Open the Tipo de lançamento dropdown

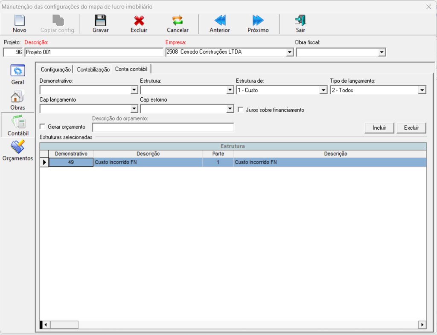(x=422, y=90)
